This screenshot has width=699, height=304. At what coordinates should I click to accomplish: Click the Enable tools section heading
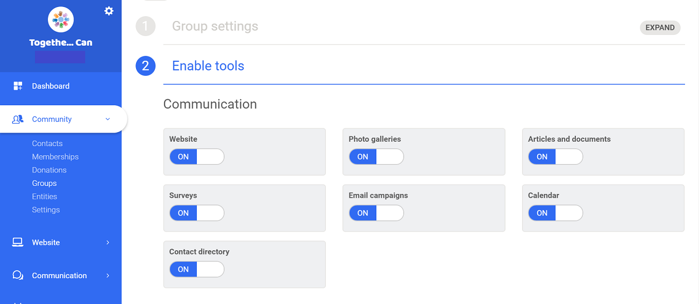[208, 66]
